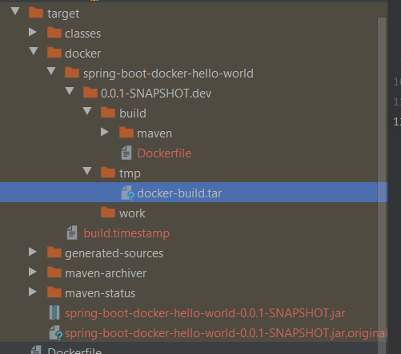Click the build folder icon
Viewport: 401px width, 354px height.
[x=108, y=113]
